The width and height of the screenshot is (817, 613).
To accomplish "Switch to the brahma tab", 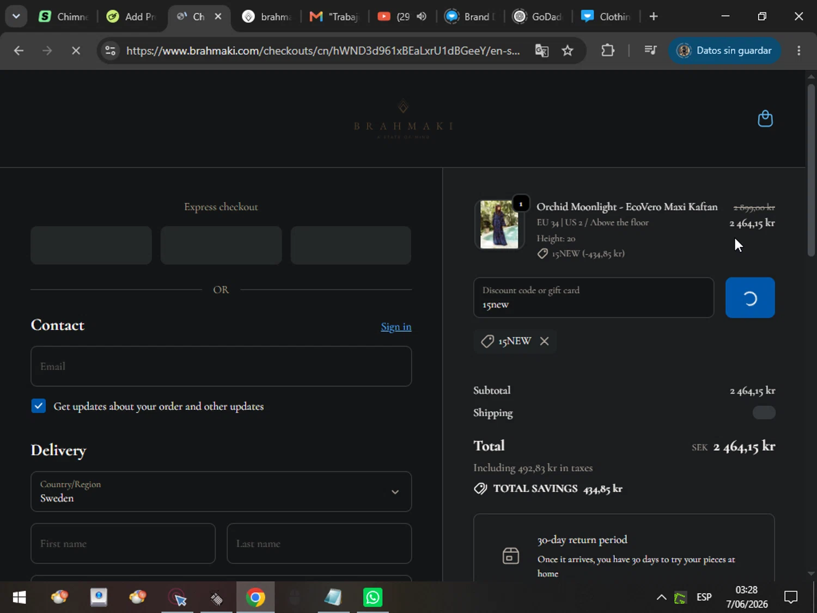I will (268, 16).
